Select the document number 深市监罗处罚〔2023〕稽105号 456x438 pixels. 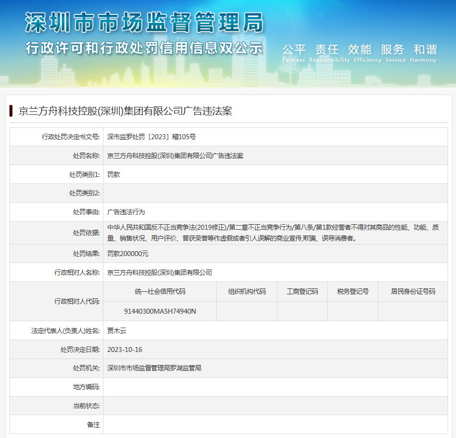pyautogui.click(x=152, y=137)
